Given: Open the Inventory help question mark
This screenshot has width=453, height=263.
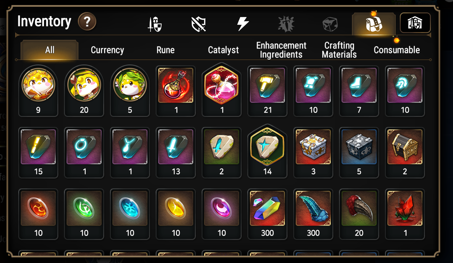Looking at the screenshot, I should pos(87,22).
